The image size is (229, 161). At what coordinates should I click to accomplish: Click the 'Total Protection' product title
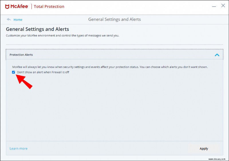click(x=49, y=7)
